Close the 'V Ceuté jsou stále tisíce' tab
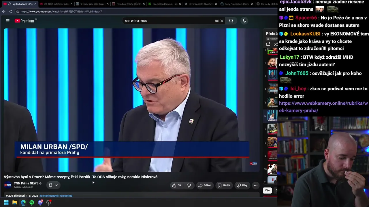Viewport: 369px width, 207px height. click(108, 4)
